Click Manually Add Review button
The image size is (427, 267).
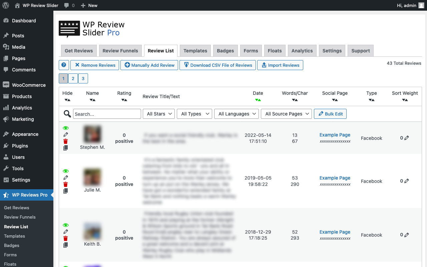149,65
